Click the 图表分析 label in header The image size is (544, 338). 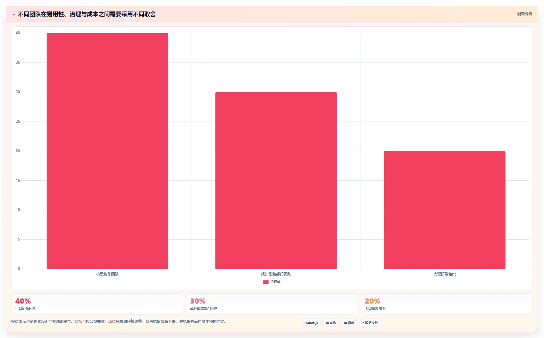tap(524, 14)
